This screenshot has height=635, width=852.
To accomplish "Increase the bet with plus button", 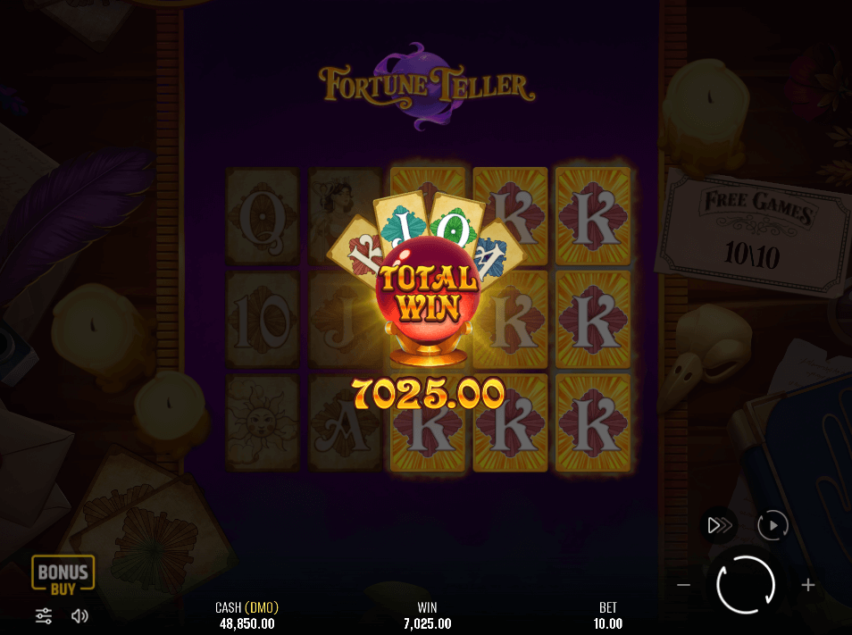I will (x=808, y=585).
